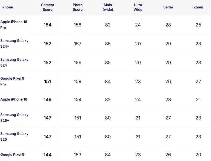Image resolution: width=211 pixels, height=161 pixels.
Task: Select Apple iPhone 16's camera score 149
Action: (48, 100)
